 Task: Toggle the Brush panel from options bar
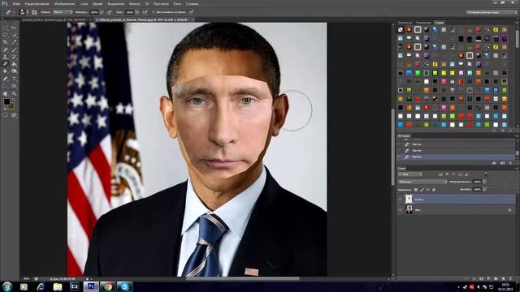click(34, 12)
